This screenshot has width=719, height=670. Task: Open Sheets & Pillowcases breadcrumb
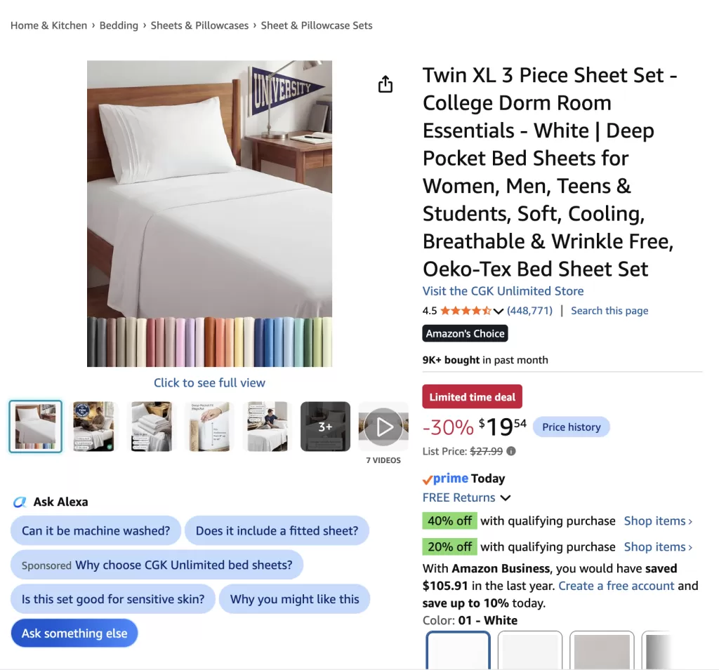click(x=199, y=26)
